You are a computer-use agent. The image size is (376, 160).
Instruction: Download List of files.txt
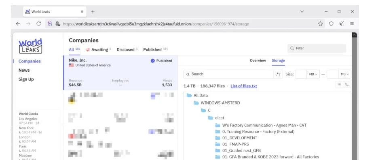pos(244,86)
